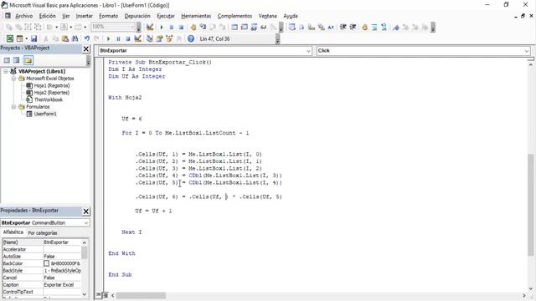
Task: Click the code editor horizontal scrollbar thumb
Action: click(x=141, y=295)
